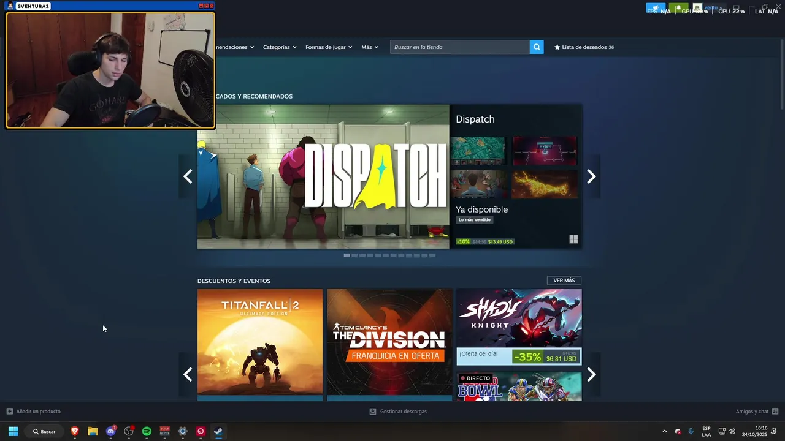
Task: Open Steam notifications bell button
Action: (x=678, y=9)
